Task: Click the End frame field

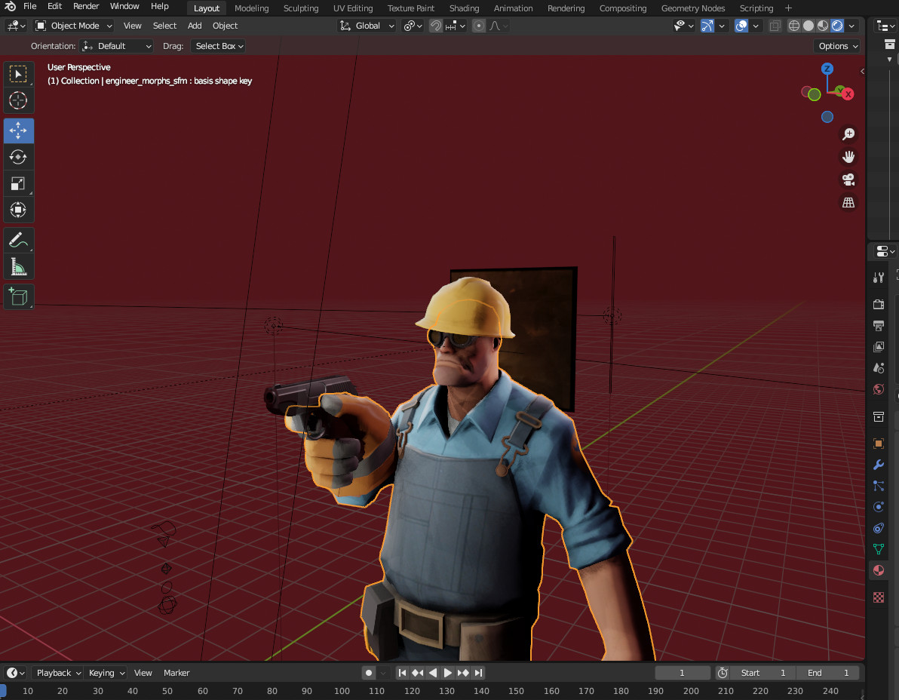Action: (828, 673)
